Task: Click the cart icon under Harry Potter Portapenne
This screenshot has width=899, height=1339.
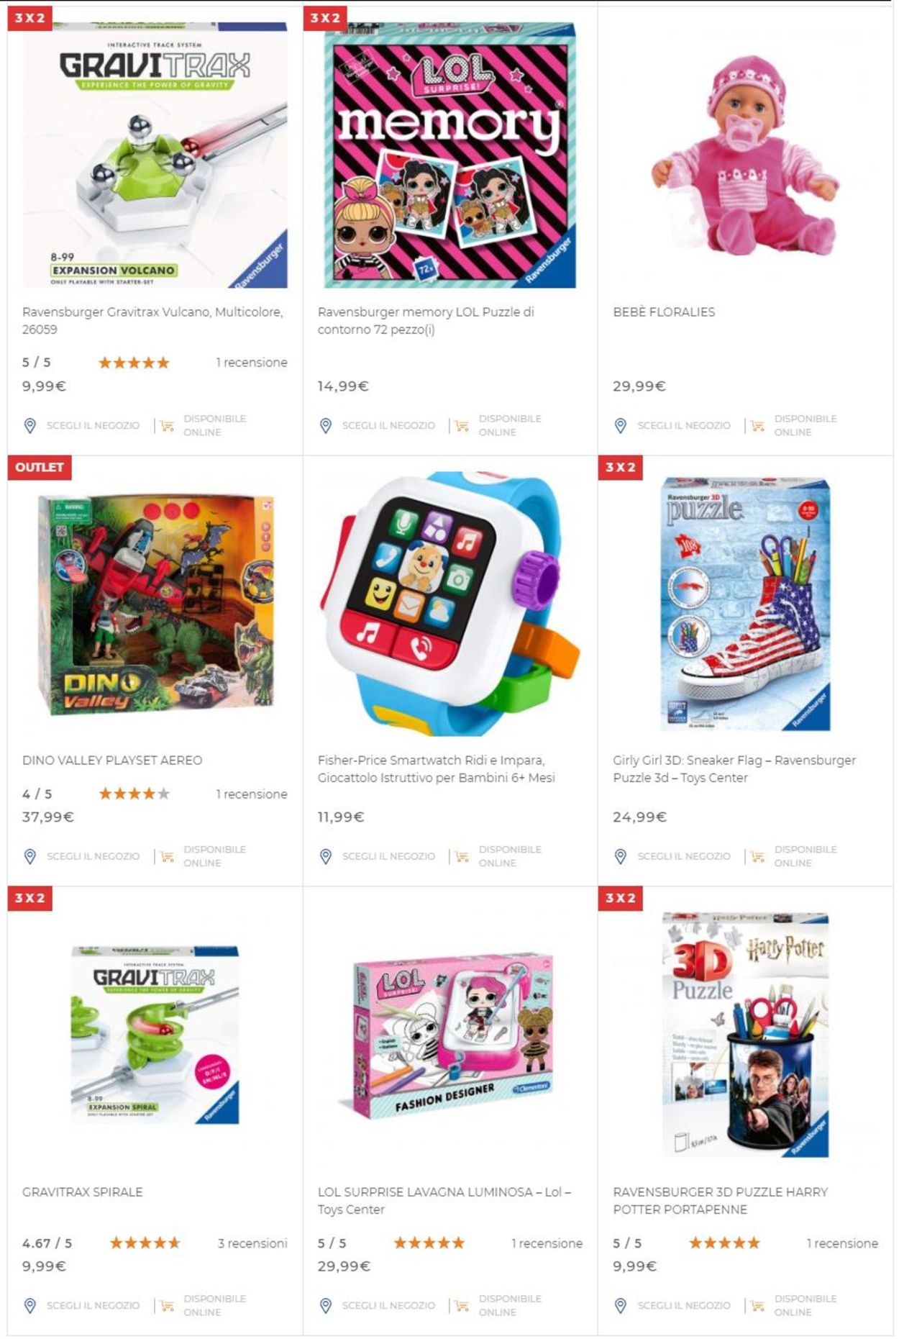Action: pyautogui.click(x=757, y=1305)
